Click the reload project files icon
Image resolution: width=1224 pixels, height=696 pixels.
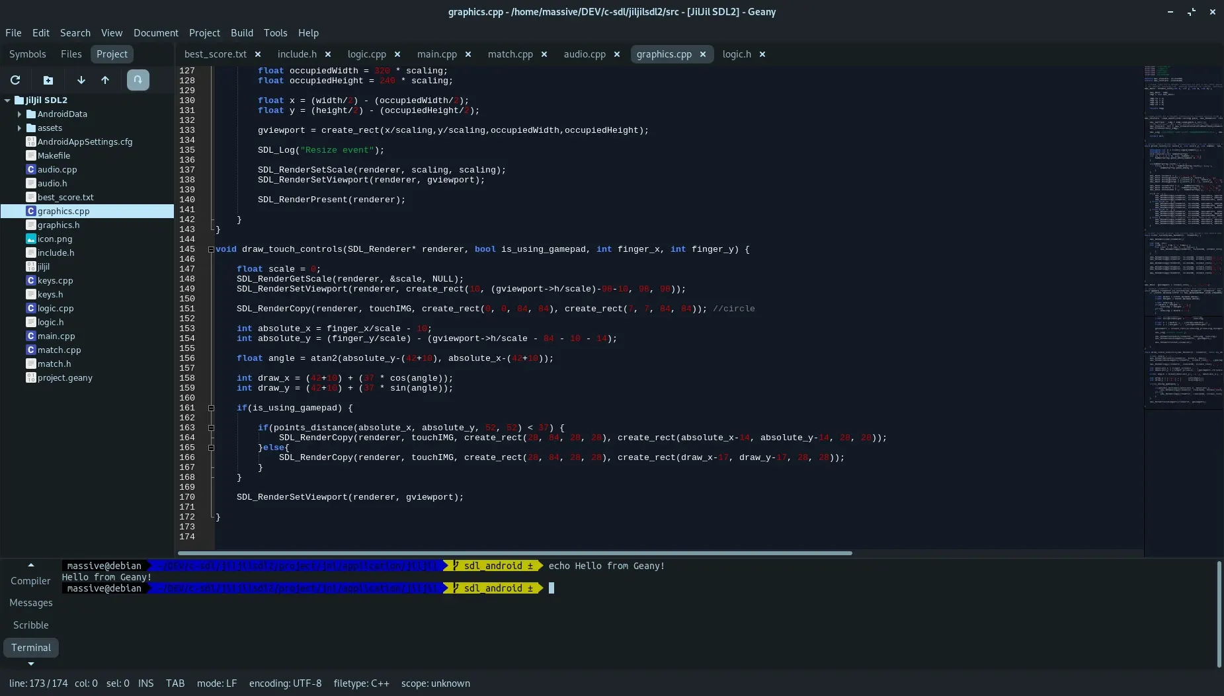15,80
